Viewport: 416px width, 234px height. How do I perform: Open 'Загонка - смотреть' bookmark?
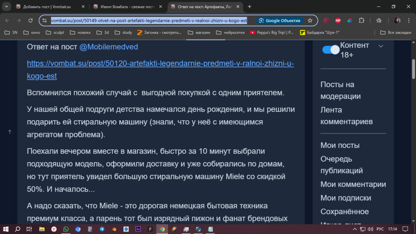tap(159, 33)
